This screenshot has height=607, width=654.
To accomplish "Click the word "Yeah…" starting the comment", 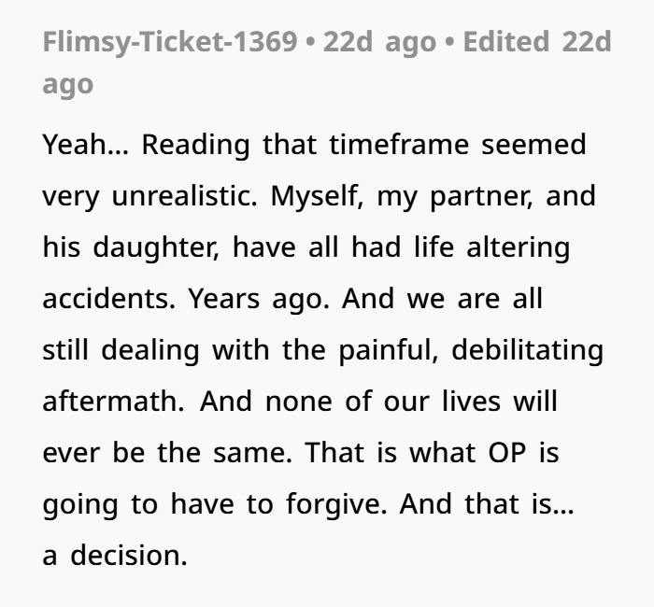I will point(86,145).
